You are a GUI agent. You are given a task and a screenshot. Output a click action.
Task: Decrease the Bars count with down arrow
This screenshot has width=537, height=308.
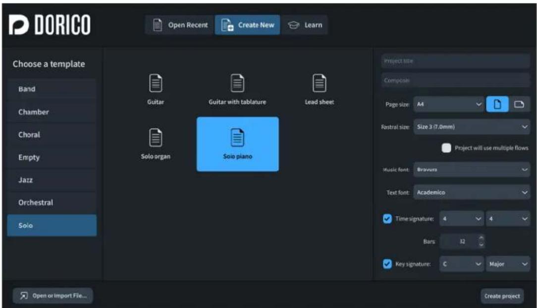(481, 245)
